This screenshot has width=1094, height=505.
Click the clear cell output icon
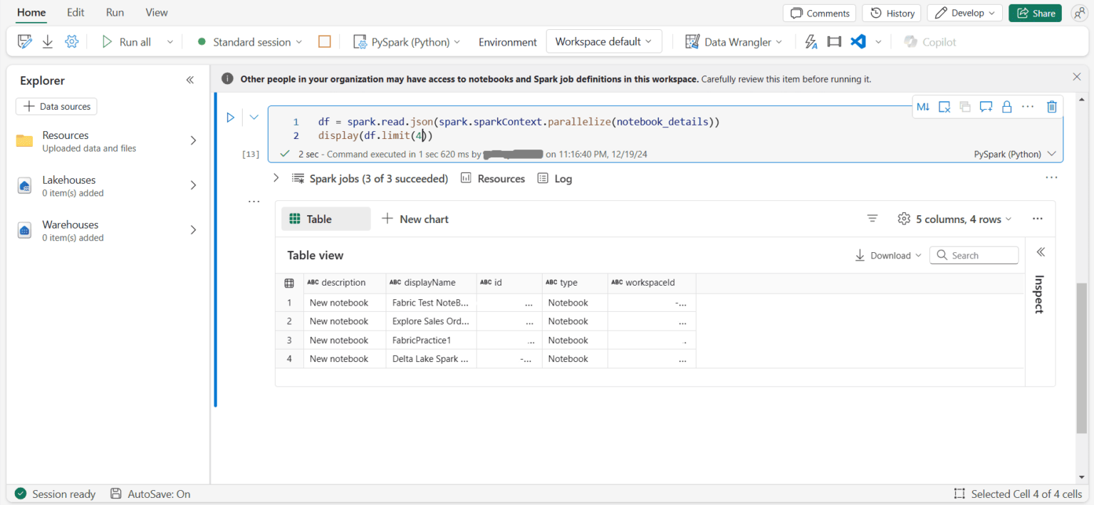pos(944,107)
